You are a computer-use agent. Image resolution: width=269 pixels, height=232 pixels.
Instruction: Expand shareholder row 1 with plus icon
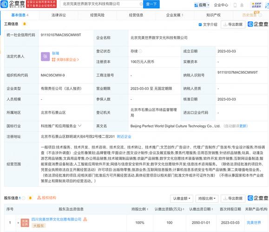(x=18, y=223)
